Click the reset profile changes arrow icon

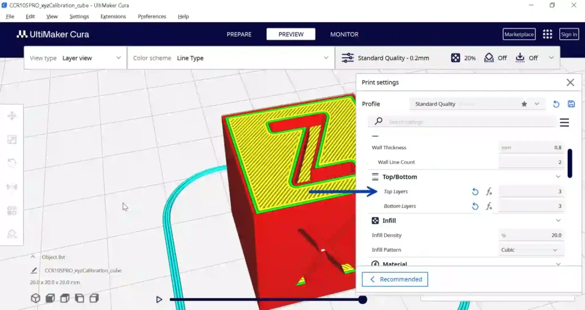point(556,104)
